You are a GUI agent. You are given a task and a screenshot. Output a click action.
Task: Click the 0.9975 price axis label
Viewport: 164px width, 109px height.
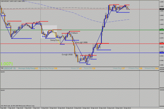point(162,38)
